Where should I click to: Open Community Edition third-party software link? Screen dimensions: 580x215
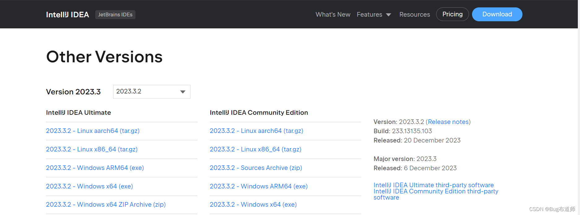coord(436,194)
